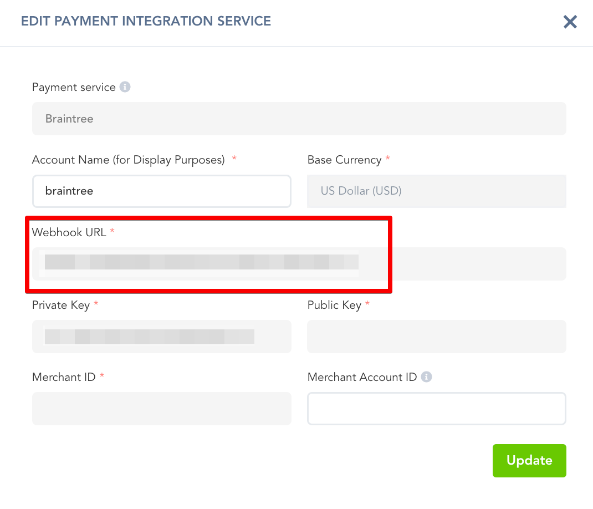The image size is (593, 509).
Task: Click the Merchant ID label text
Action: click(x=64, y=377)
